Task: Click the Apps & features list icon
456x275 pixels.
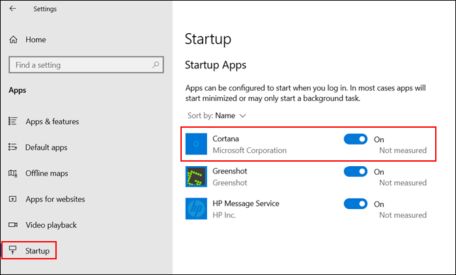Action: (x=13, y=121)
